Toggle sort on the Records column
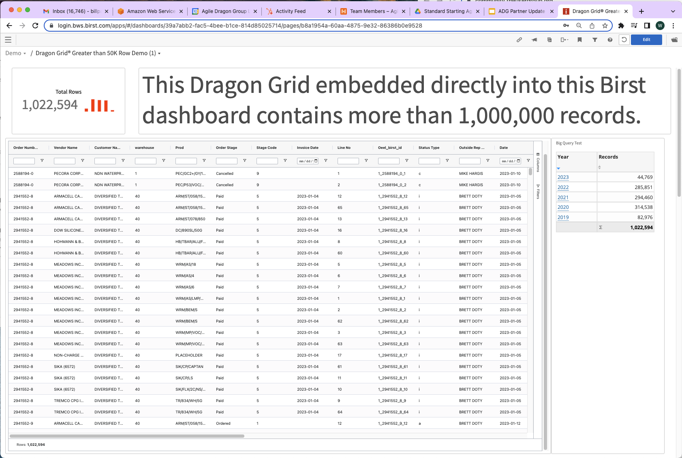Screen dimensions: 682x458 coord(599,167)
